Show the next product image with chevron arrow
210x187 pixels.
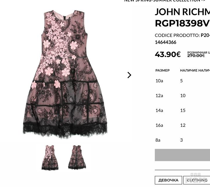coord(129,75)
